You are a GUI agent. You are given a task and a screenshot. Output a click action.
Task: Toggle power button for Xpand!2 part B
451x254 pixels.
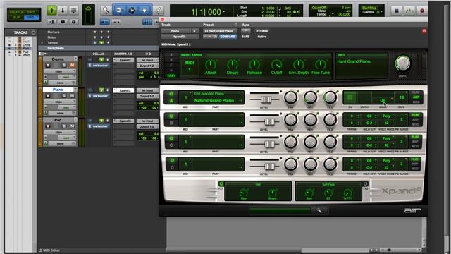pos(171,116)
